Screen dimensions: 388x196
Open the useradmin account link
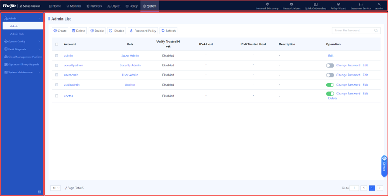tap(71, 75)
